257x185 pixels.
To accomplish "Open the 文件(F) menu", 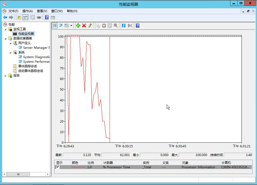I will tap(13, 11).
